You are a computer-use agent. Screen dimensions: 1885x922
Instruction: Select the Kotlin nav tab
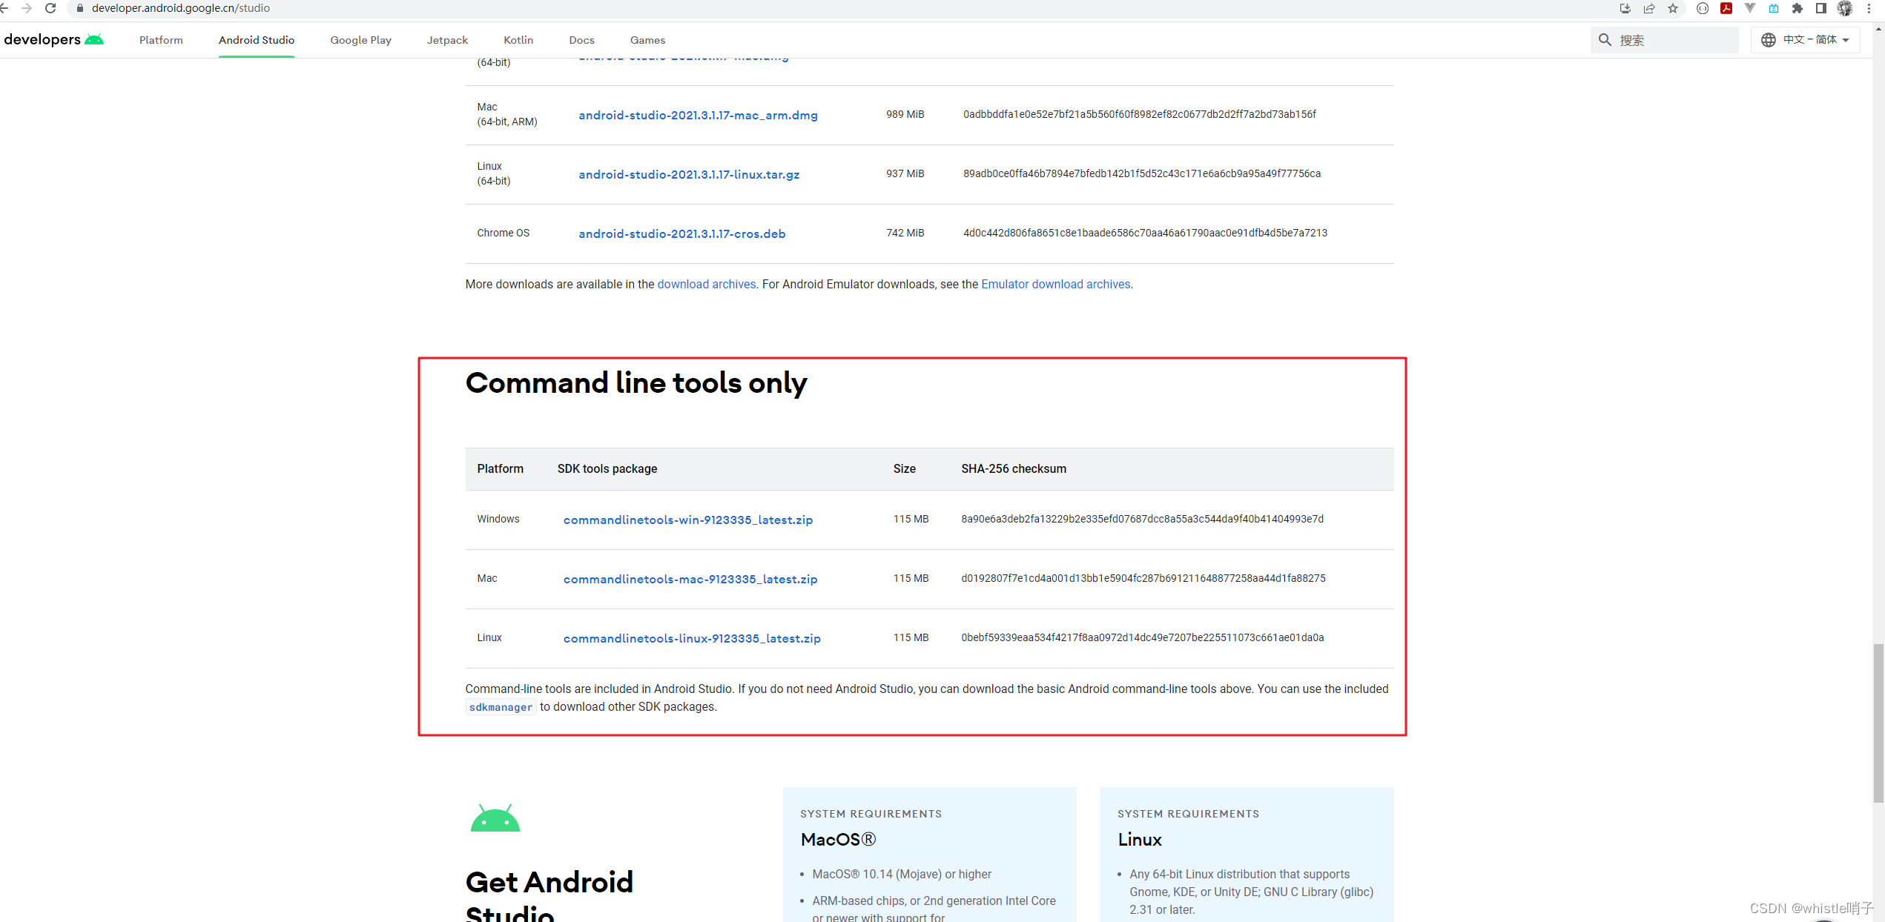[x=518, y=40]
